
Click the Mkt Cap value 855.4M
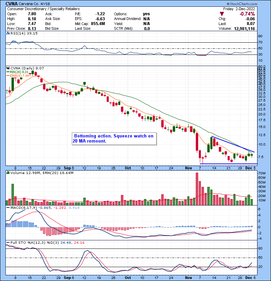[x=98, y=24]
